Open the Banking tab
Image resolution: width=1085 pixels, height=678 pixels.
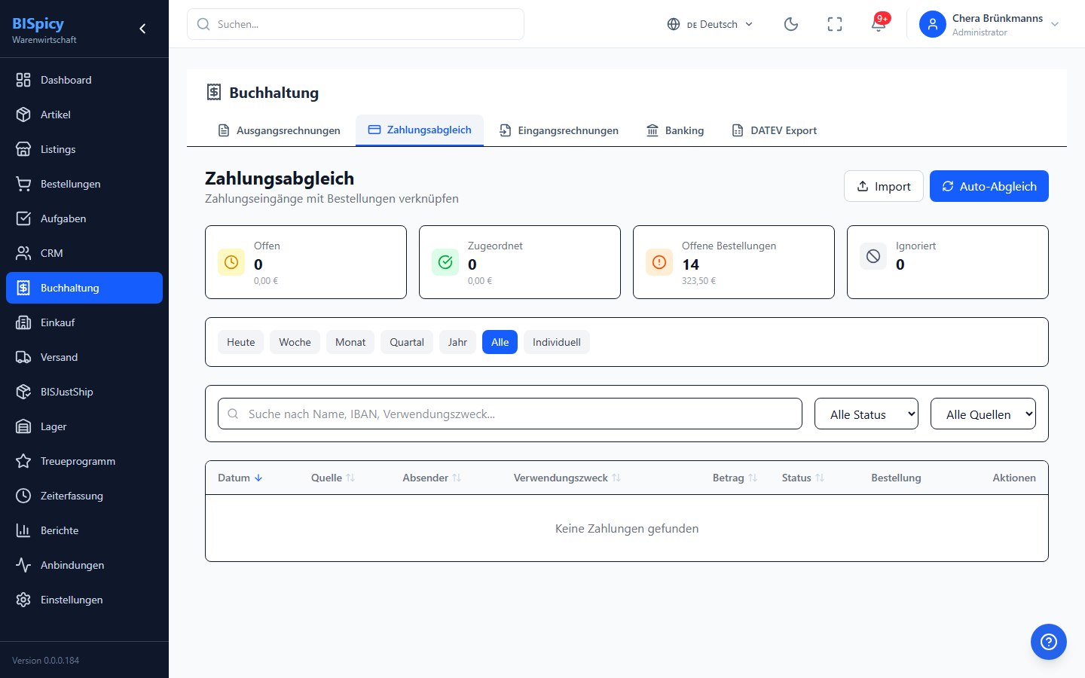pyautogui.click(x=675, y=130)
